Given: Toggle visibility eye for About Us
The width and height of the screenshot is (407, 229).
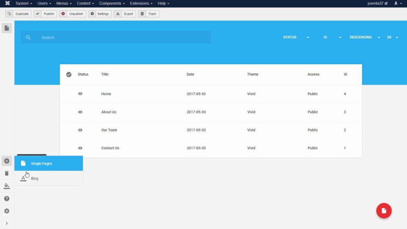Looking at the screenshot, I should tap(80, 112).
